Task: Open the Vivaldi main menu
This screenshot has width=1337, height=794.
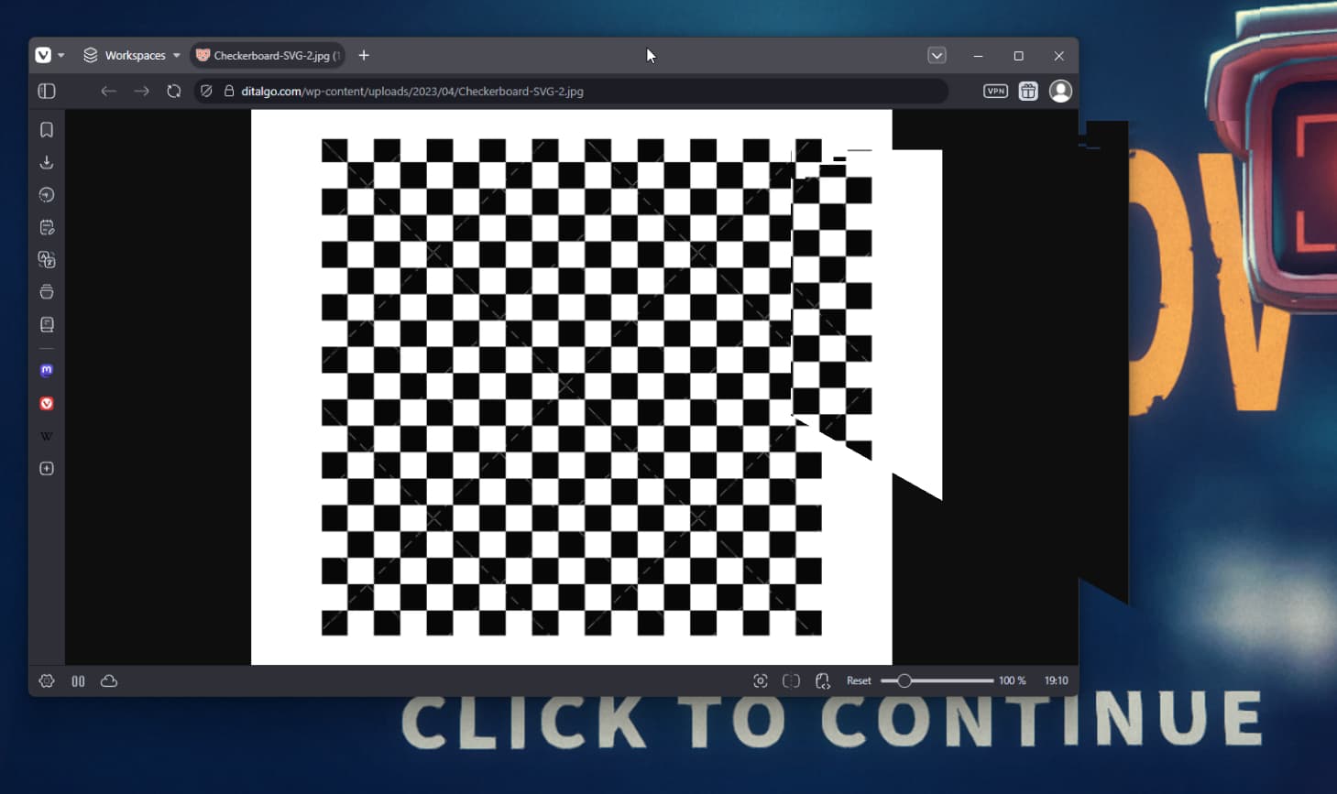Action: point(43,56)
